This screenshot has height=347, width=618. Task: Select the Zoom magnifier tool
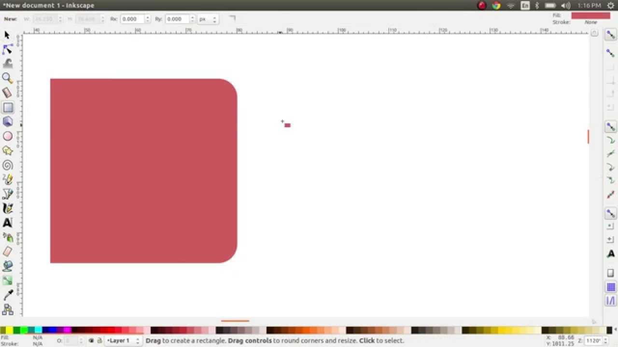click(x=7, y=78)
